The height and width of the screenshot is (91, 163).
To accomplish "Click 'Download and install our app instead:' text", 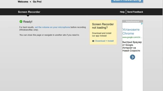I will coord(102,34).
